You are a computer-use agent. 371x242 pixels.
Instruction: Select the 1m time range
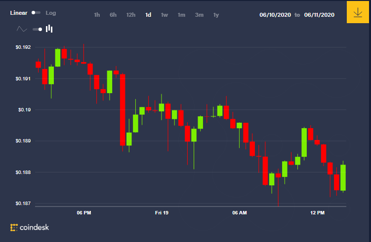181,15
